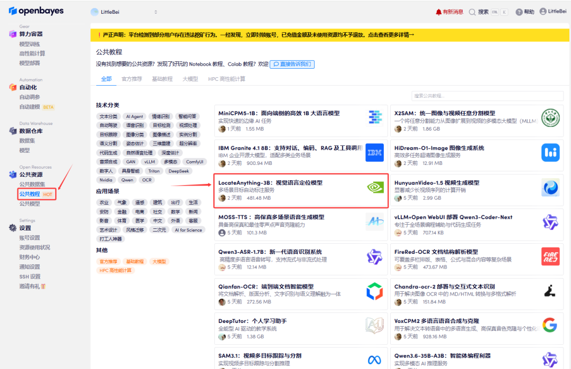Click the 搜索公共教程 search field

tap(487, 96)
